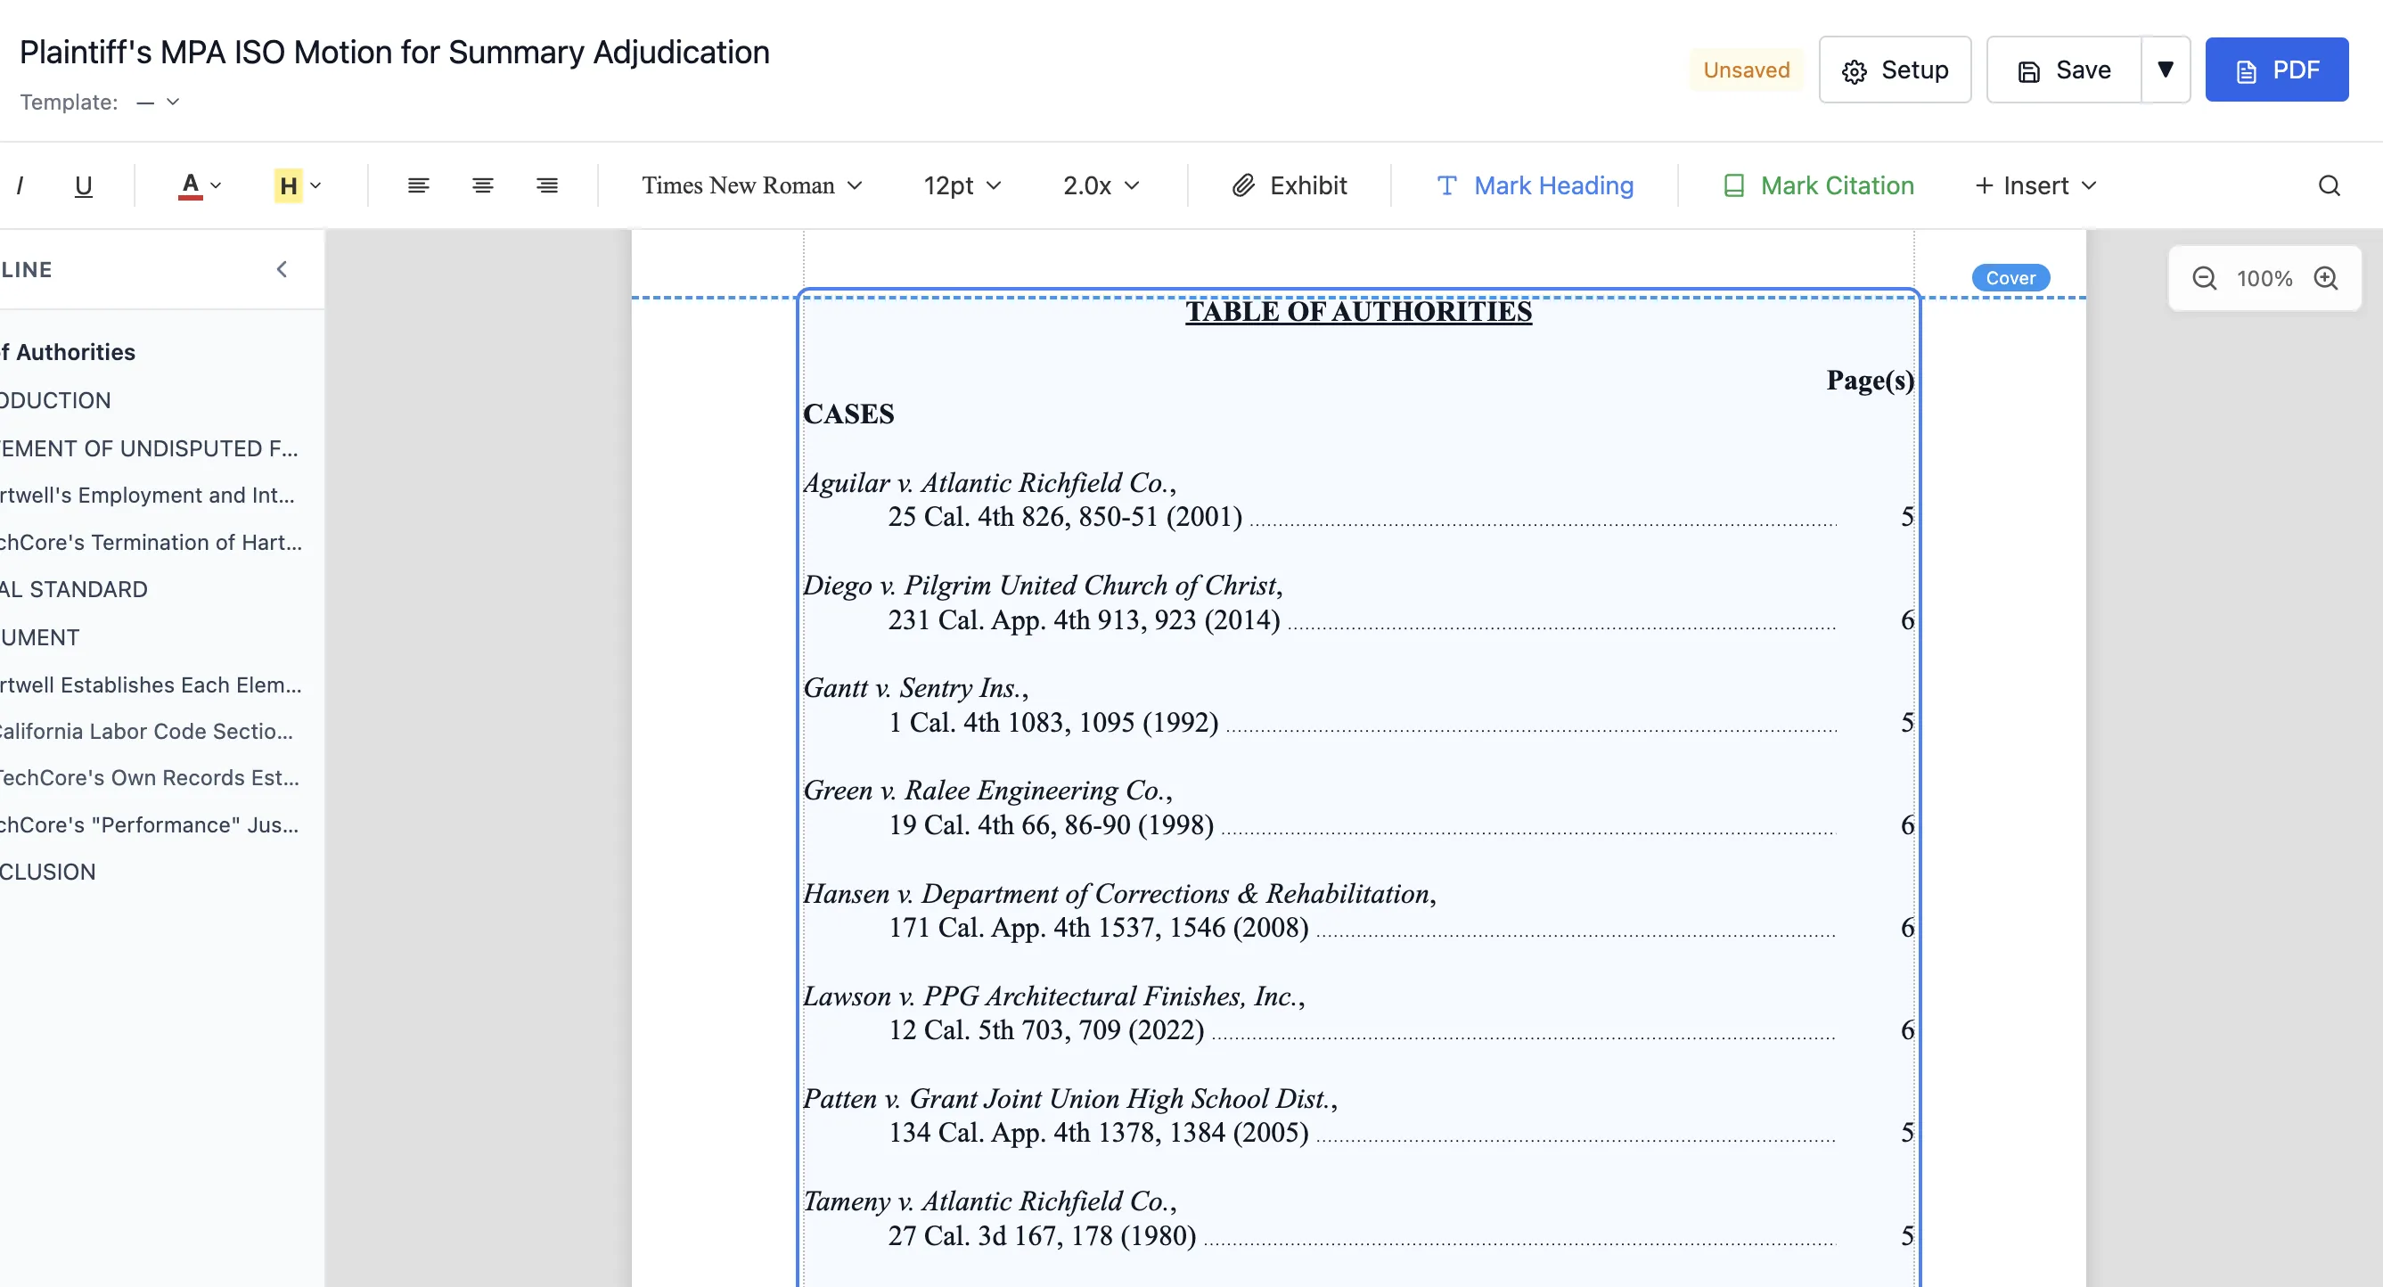Center align the text
Image resolution: width=2383 pixels, height=1287 pixels.
pos(483,186)
